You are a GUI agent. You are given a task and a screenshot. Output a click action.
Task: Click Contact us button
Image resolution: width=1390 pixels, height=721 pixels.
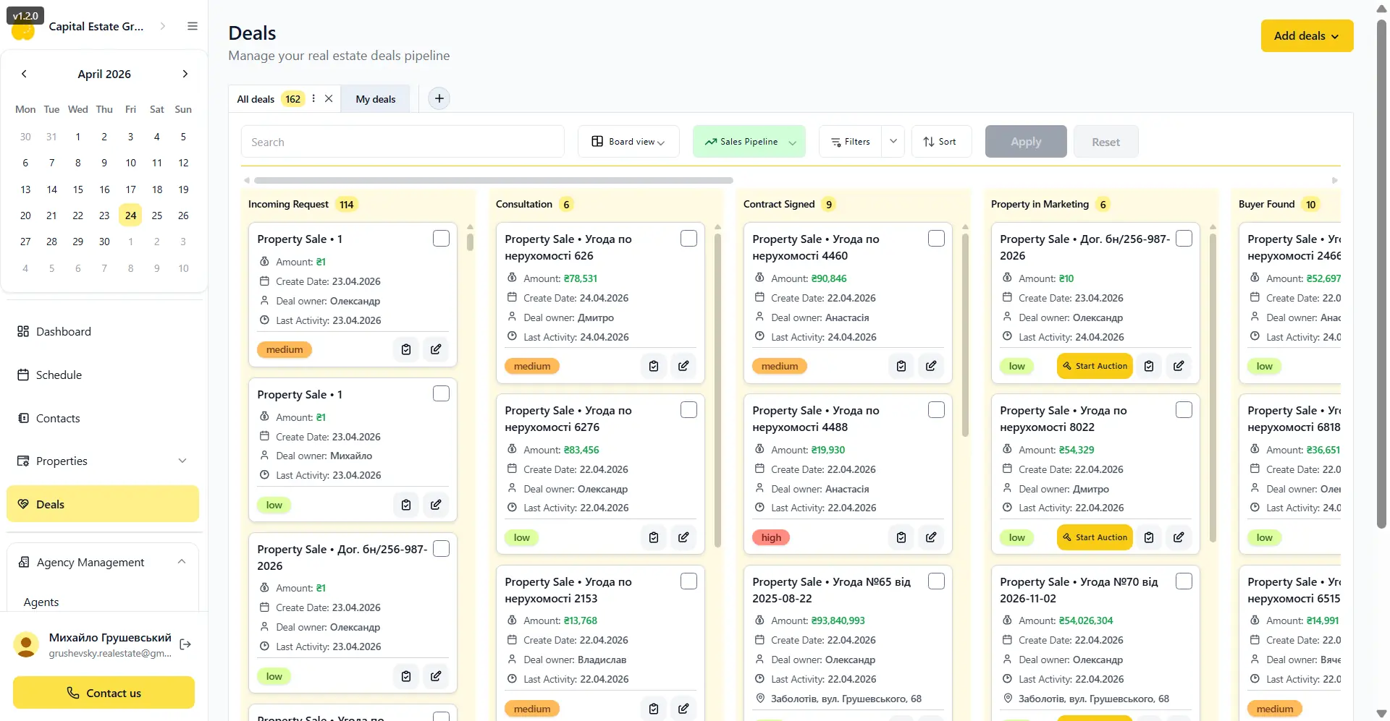104,693
